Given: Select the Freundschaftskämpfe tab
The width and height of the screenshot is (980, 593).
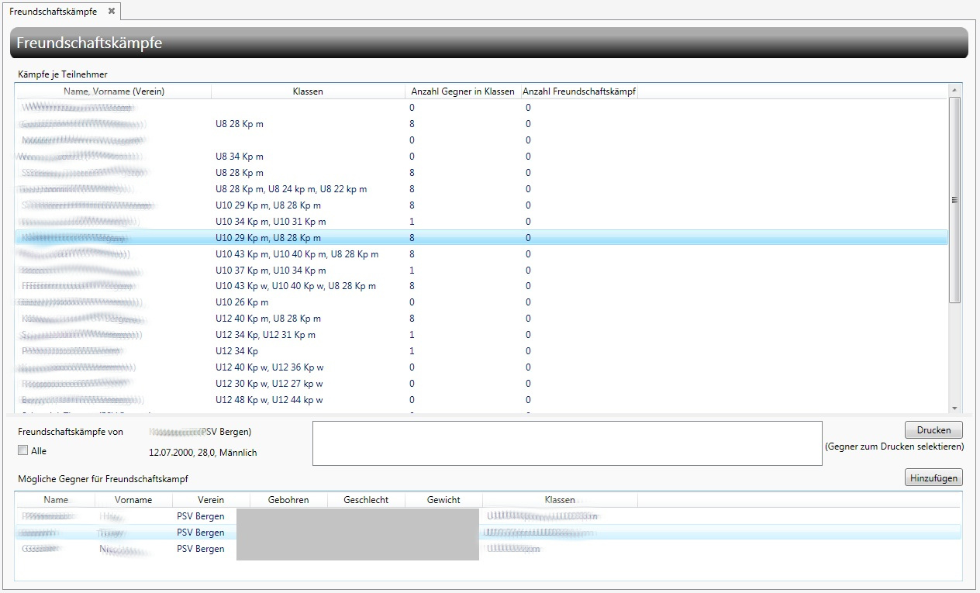Looking at the screenshot, I should (x=53, y=11).
